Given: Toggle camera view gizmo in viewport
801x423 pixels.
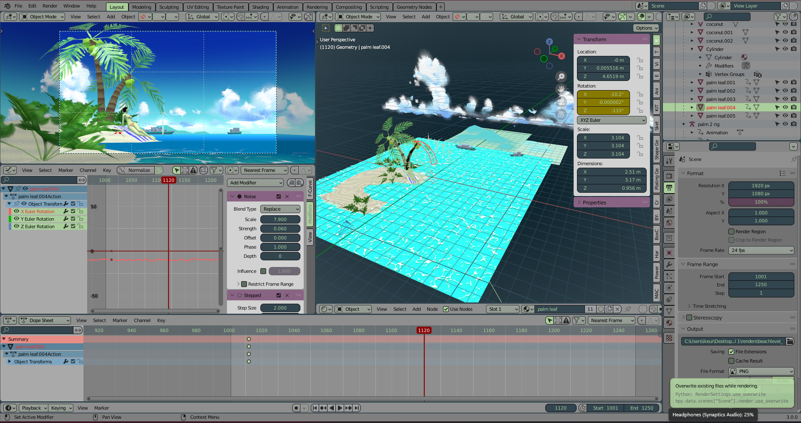Looking at the screenshot, I should [561, 101].
